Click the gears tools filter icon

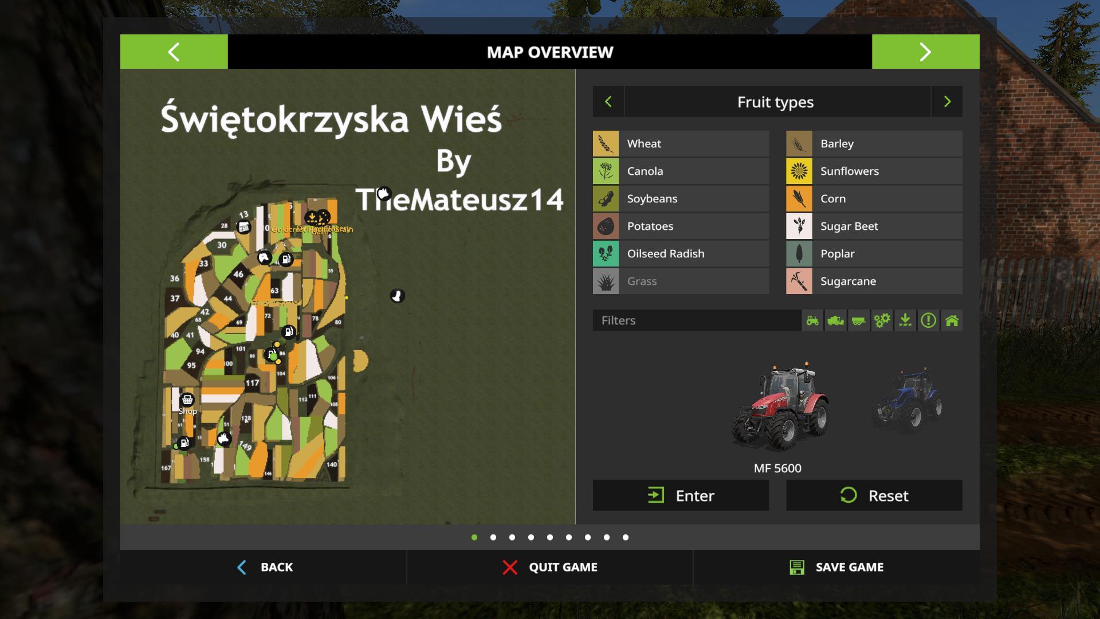[882, 320]
